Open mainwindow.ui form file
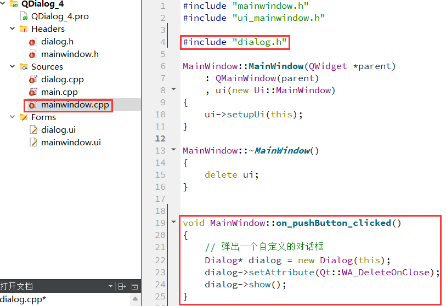 [71, 143]
